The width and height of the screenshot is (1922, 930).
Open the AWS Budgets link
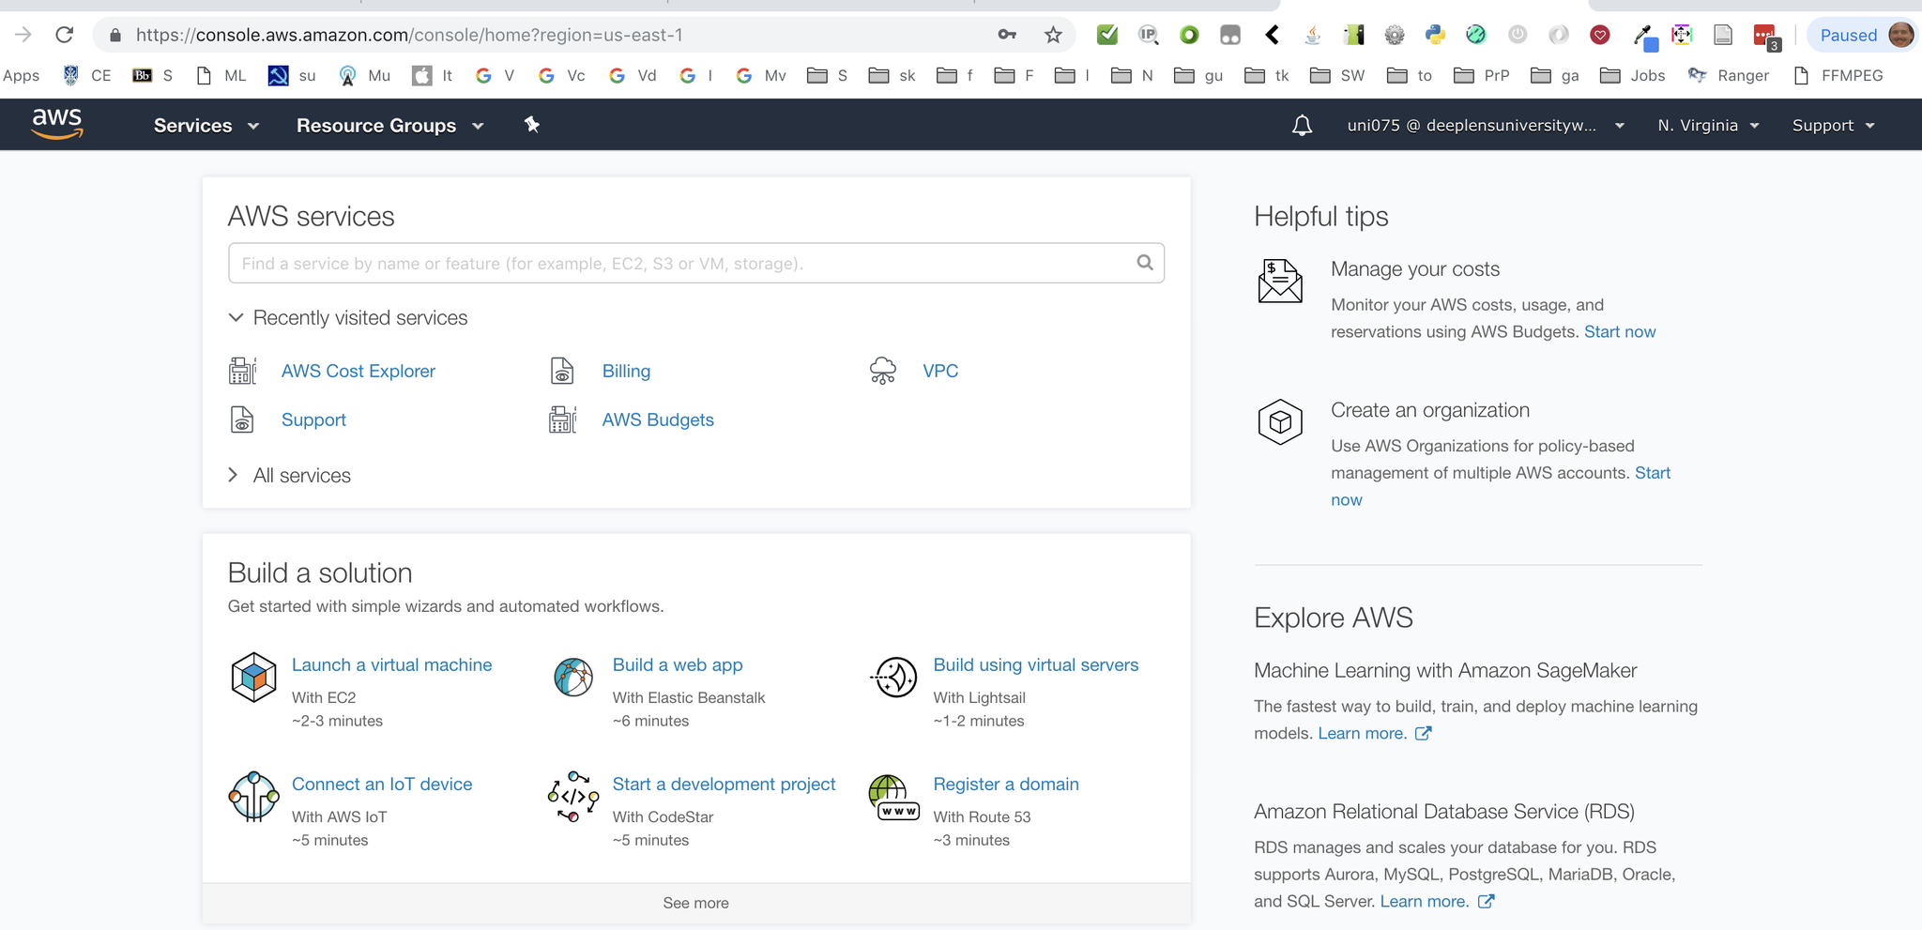(x=658, y=419)
